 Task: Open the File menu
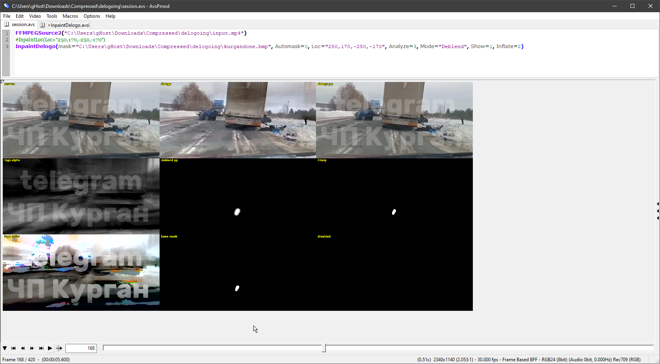7,16
